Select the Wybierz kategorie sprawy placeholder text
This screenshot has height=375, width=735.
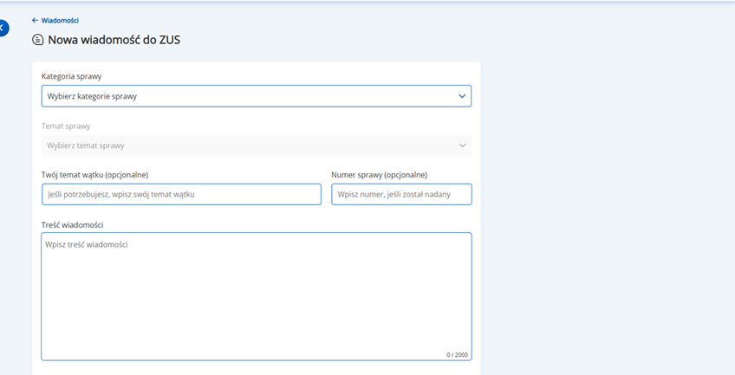pyautogui.click(x=92, y=96)
